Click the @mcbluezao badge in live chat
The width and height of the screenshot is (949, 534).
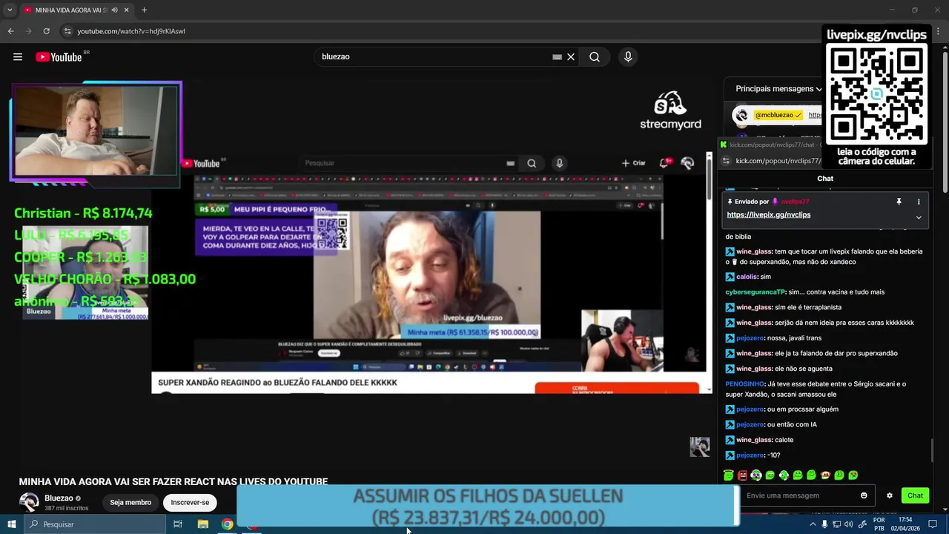pyautogui.click(x=778, y=115)
